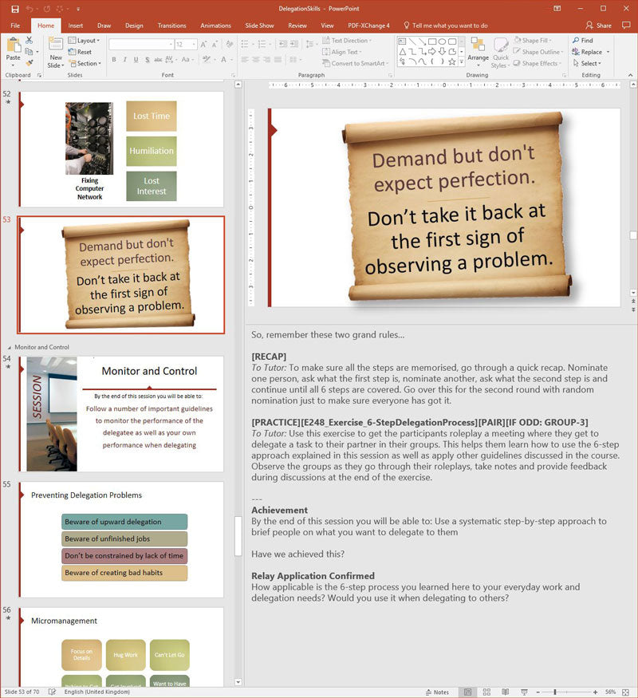Click the Share button
The image size is (638, 698).
tap(598, 26)
